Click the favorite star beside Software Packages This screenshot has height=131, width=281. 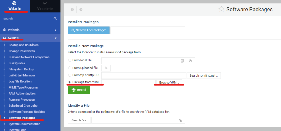(x=221, y=9)
